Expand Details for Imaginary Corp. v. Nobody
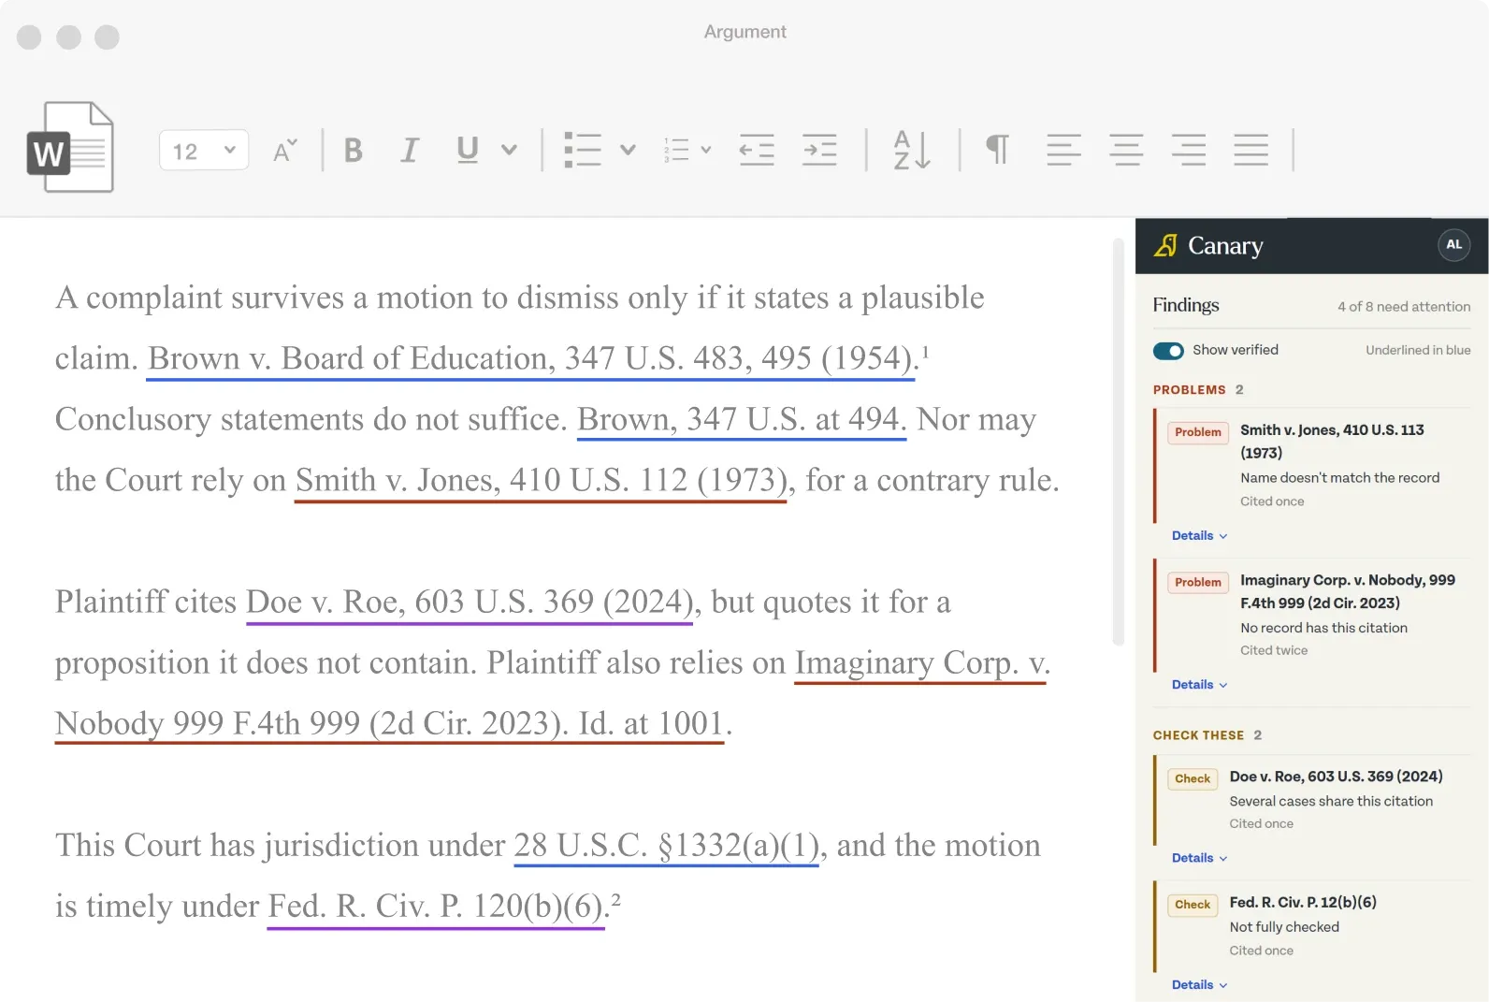 (x=1199, y=685)
